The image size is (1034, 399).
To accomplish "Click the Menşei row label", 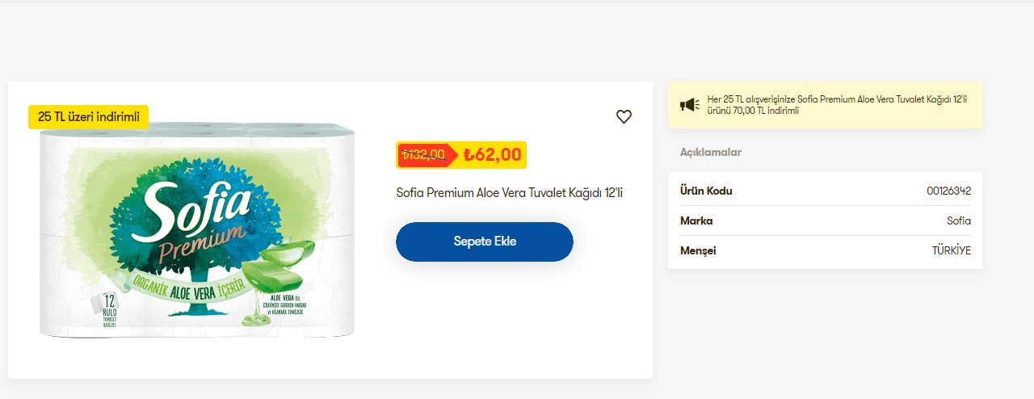I will 698,250.
